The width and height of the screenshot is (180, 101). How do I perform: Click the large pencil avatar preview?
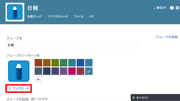(x=19, y=71)
